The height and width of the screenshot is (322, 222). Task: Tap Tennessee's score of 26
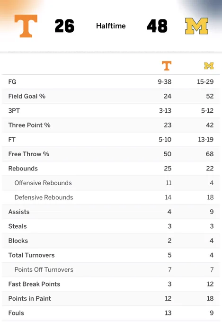coord(64,26)
